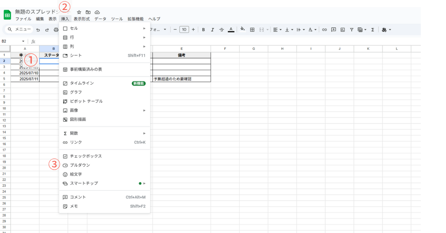Apply italic formatting from the toolbar
Viewport: 446px width, 233px height.
[213, 30]
